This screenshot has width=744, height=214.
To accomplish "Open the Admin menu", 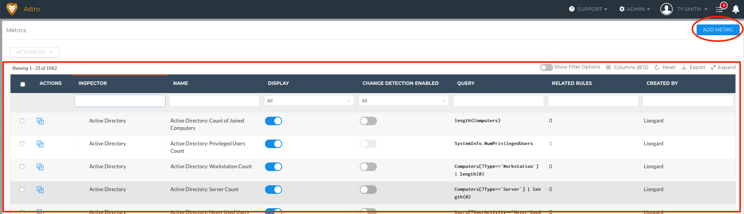I will 634,9.
